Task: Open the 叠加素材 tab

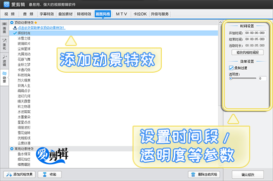Action: [x=66, y=14]
